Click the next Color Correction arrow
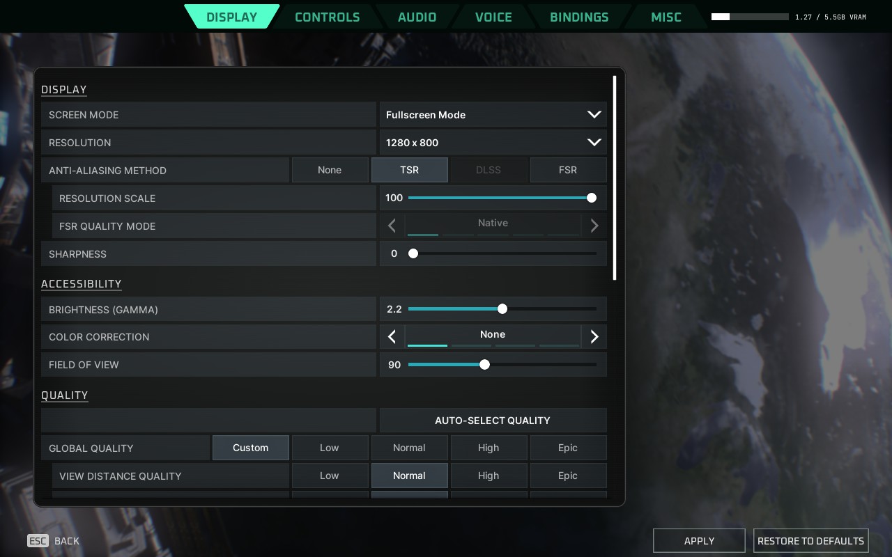The height and width of the screenshot is (557, 892). (x=594, y=336)
